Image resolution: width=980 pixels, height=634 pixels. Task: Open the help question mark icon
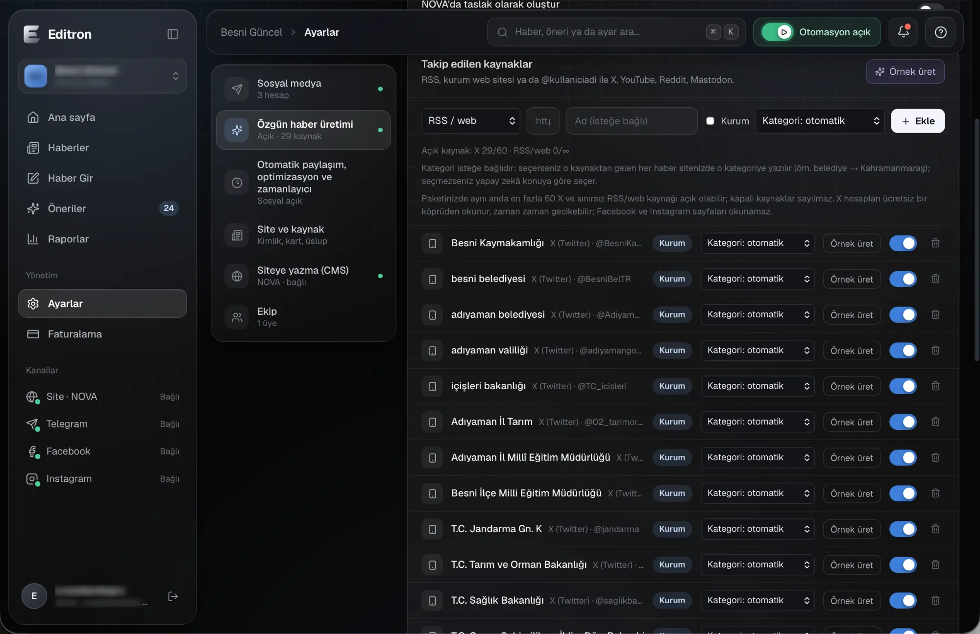[x=940, y=32]
